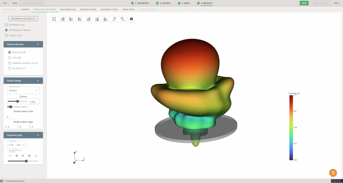The width and height of the screenshot is (343, 183).
Task: Play the frequency step animation
Action: click(x=23, y=155)
